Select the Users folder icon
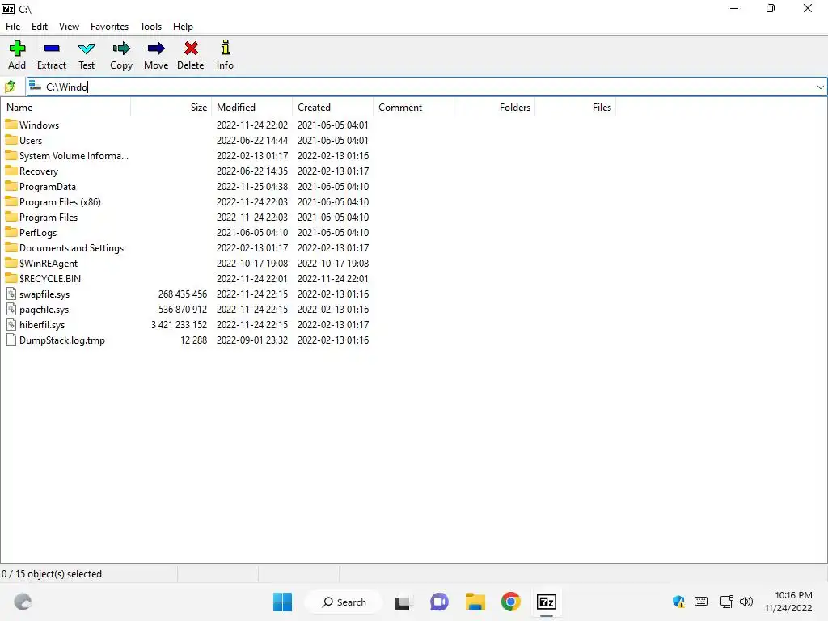 point(11,140)
